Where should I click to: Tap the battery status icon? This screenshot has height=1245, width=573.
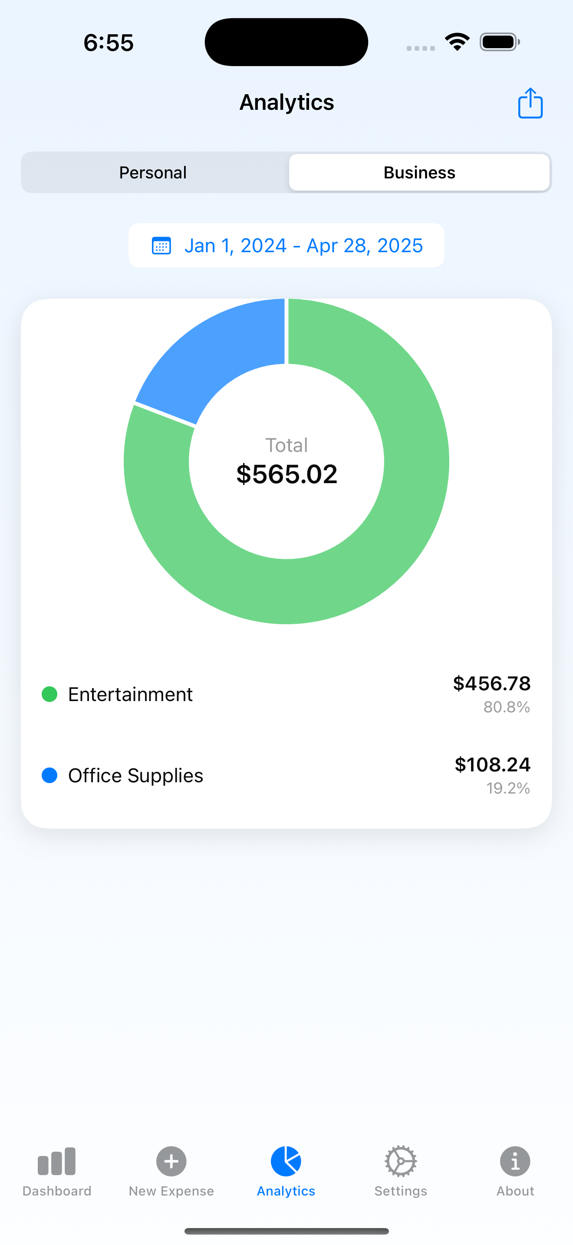click(500, 42)
